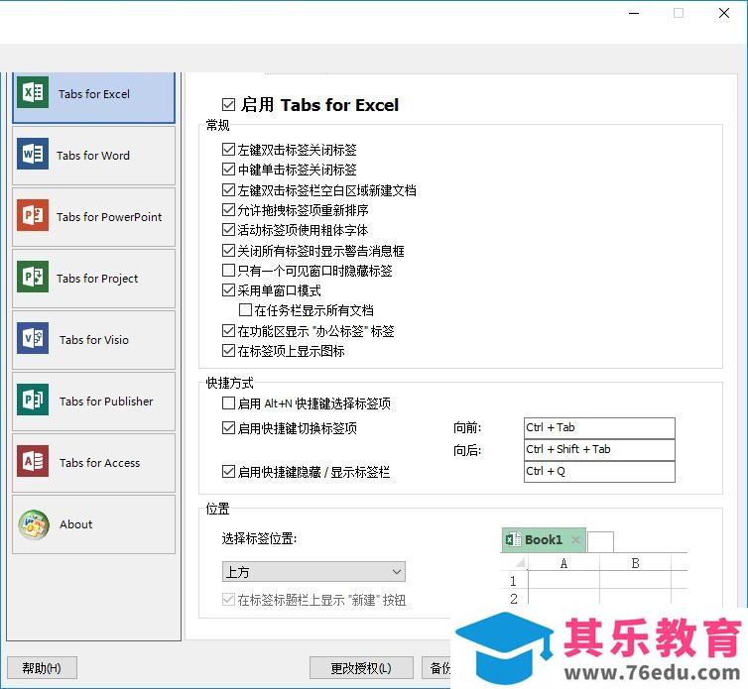Image resolution: width=748 pixels, height=689 pixels.
Task: Click row 1 header in preview
Action: 513,581
